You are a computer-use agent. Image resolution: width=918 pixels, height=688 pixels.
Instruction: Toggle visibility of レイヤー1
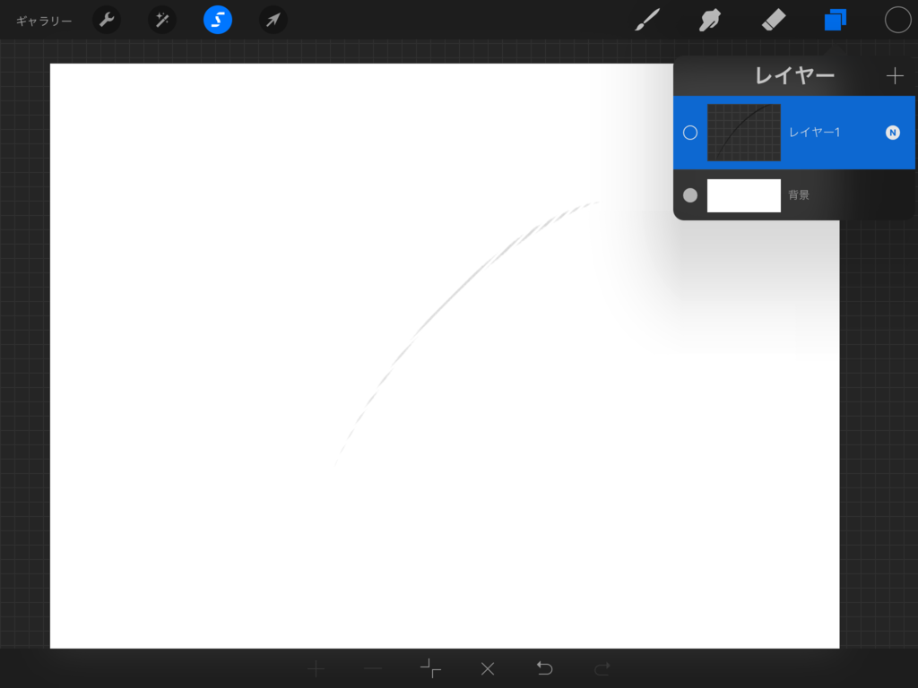point(690,133)
